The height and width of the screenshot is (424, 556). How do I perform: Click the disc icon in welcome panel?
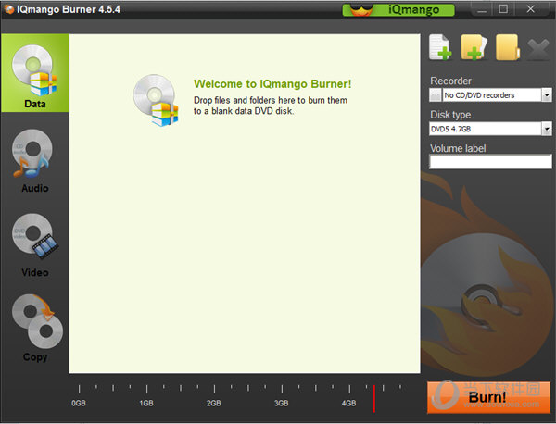point(156,100)
